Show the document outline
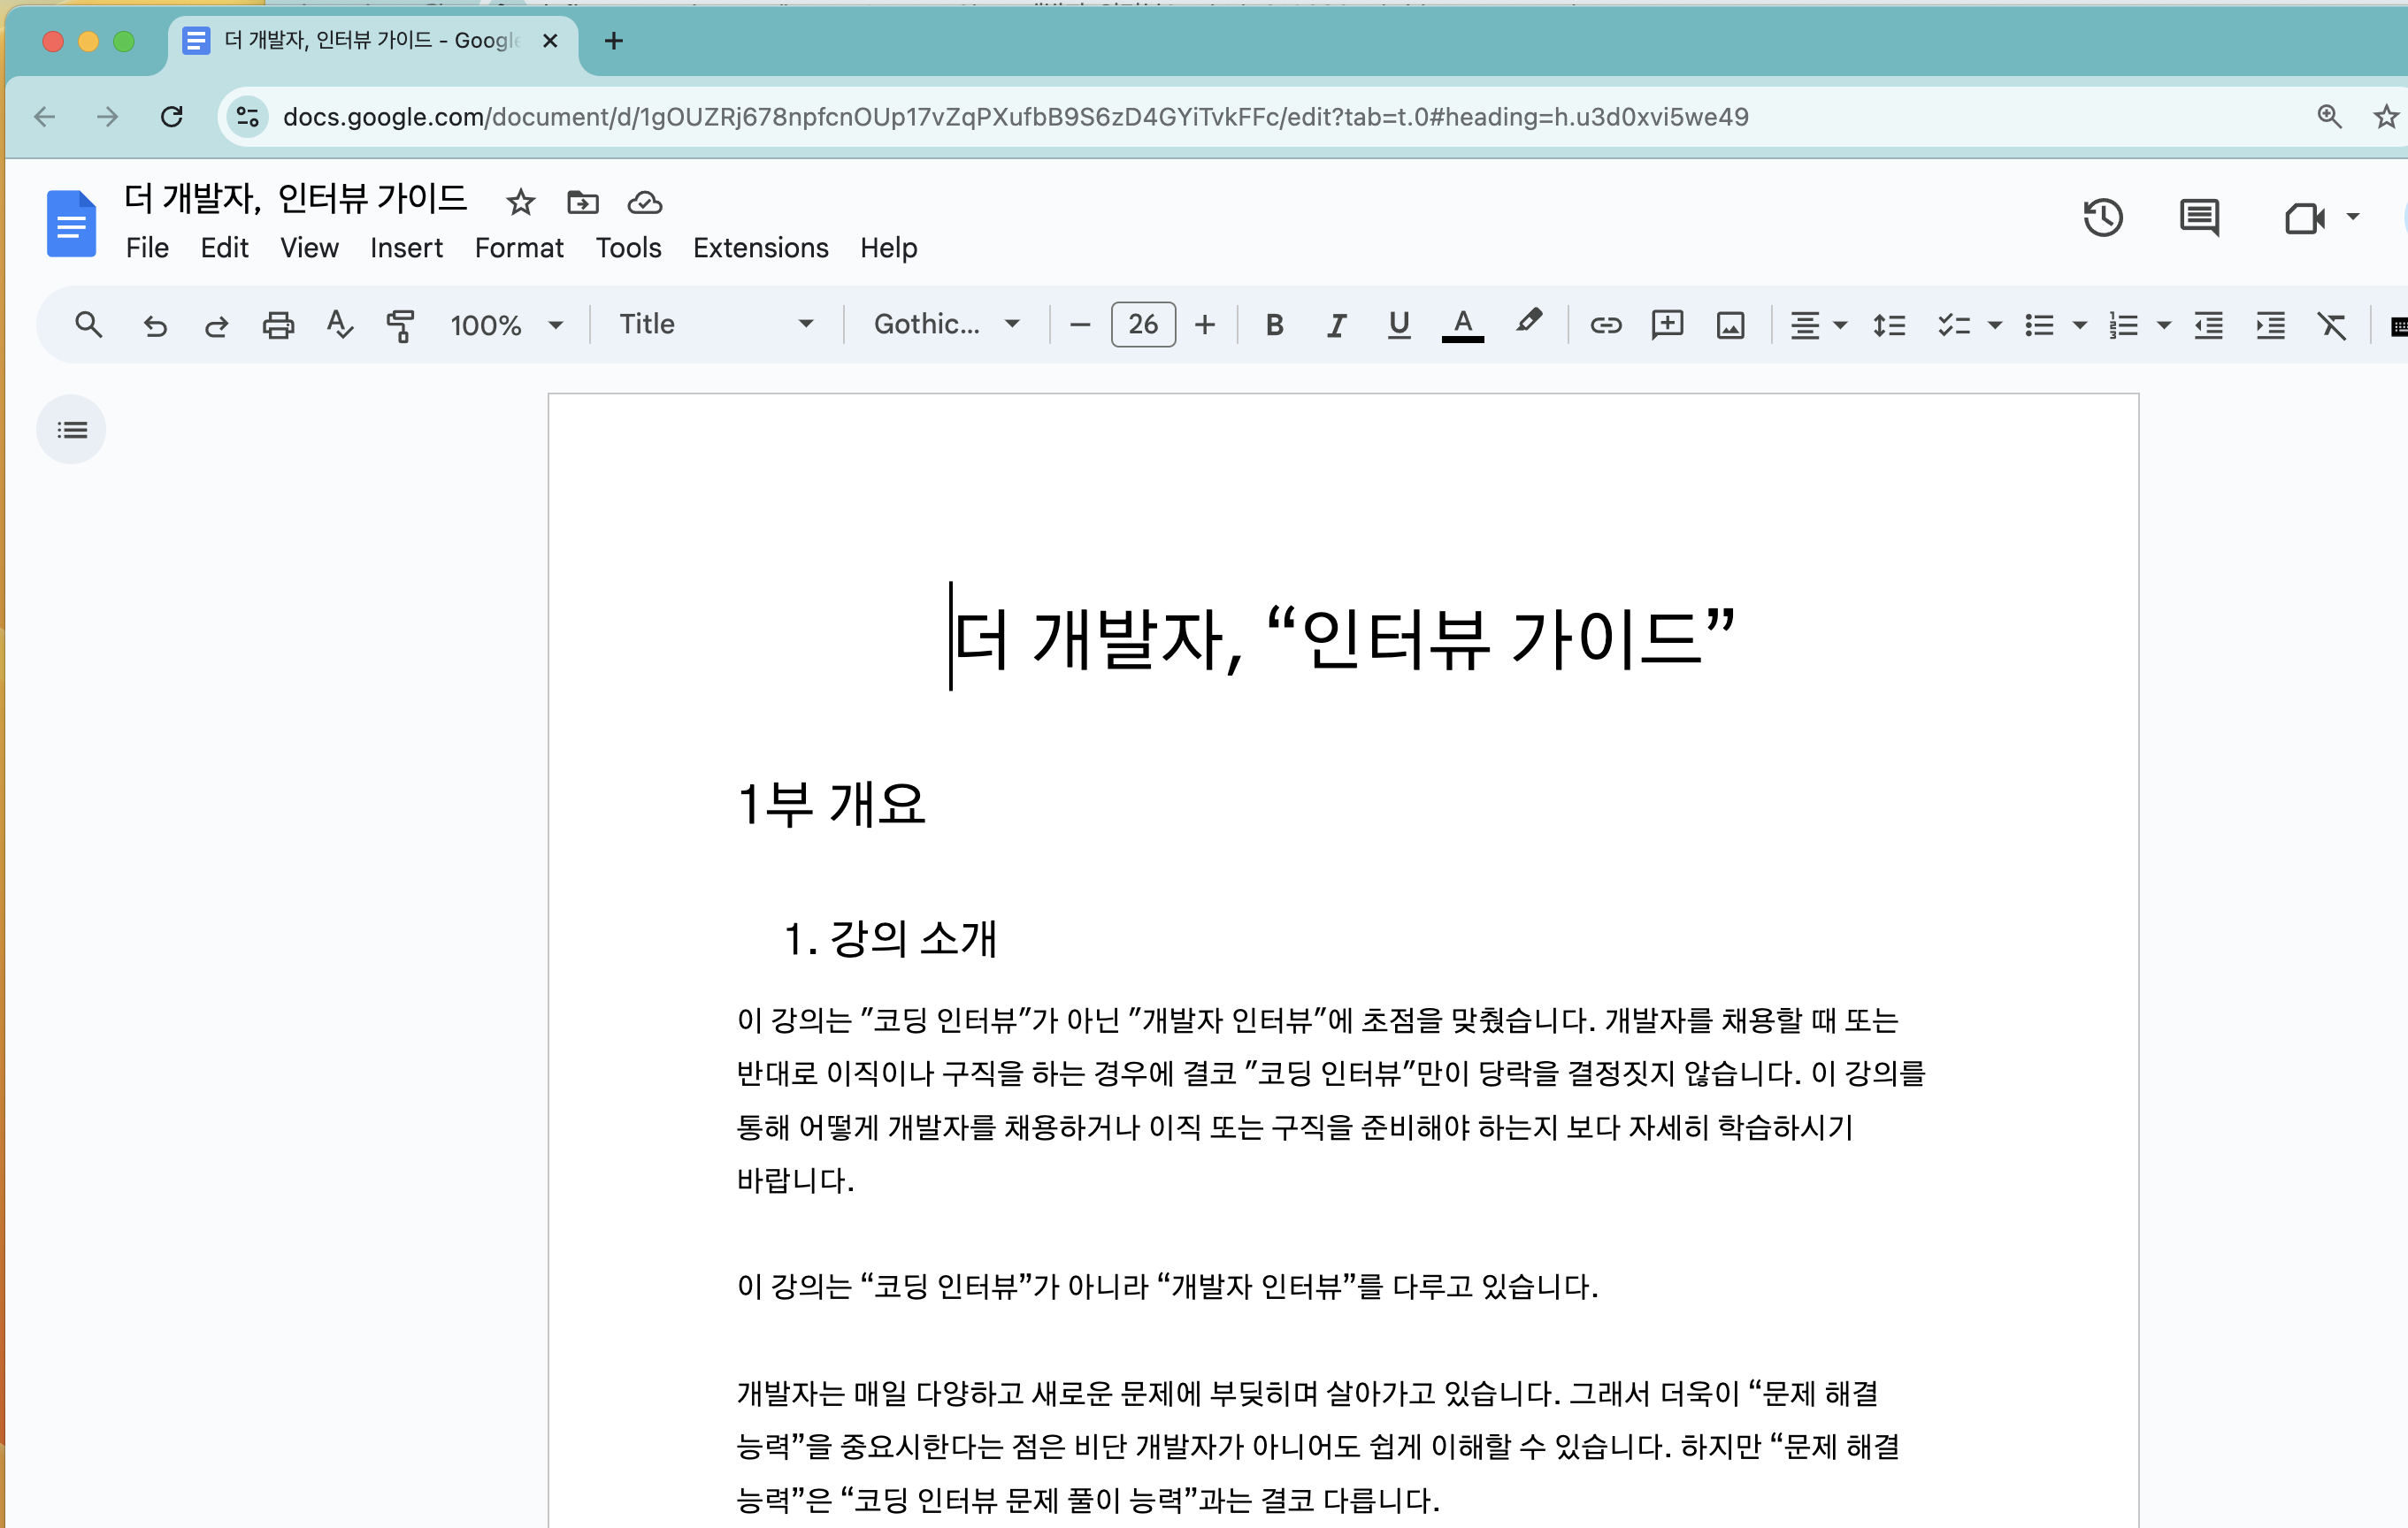 tap(71, 430)
